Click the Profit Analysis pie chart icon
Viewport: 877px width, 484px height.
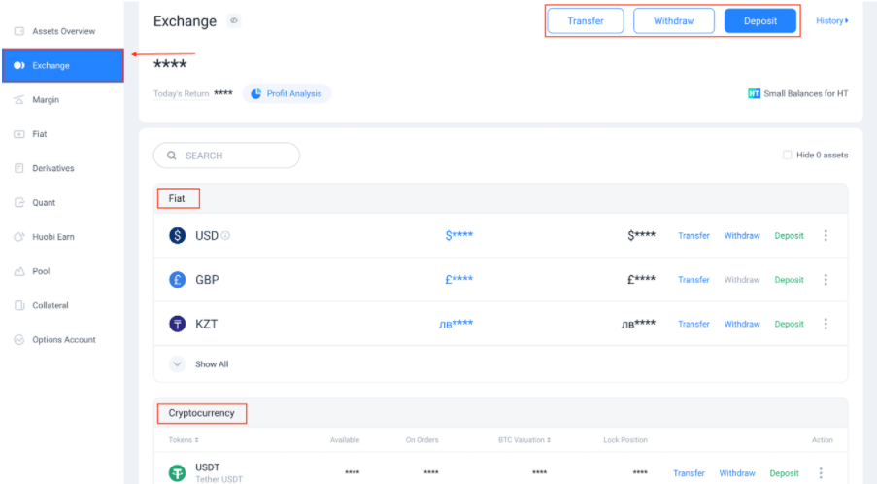255,93
